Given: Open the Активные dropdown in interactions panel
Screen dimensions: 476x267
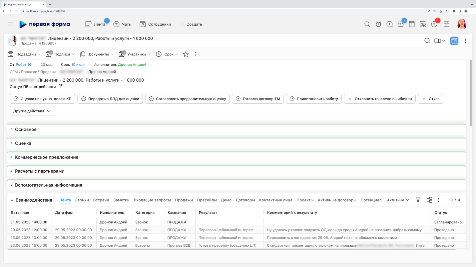Looking at the screenshot, I should (398, 200).
